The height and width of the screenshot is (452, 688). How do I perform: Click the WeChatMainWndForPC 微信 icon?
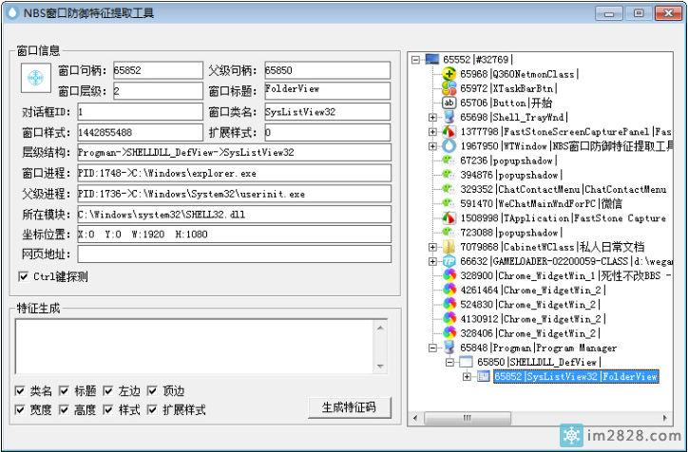pyautogui.click(x=449, y=203)
